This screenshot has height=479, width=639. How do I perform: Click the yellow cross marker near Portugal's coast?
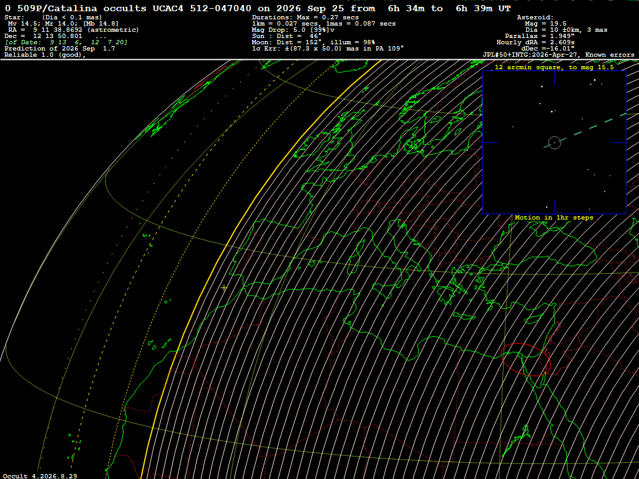(224, 288)
